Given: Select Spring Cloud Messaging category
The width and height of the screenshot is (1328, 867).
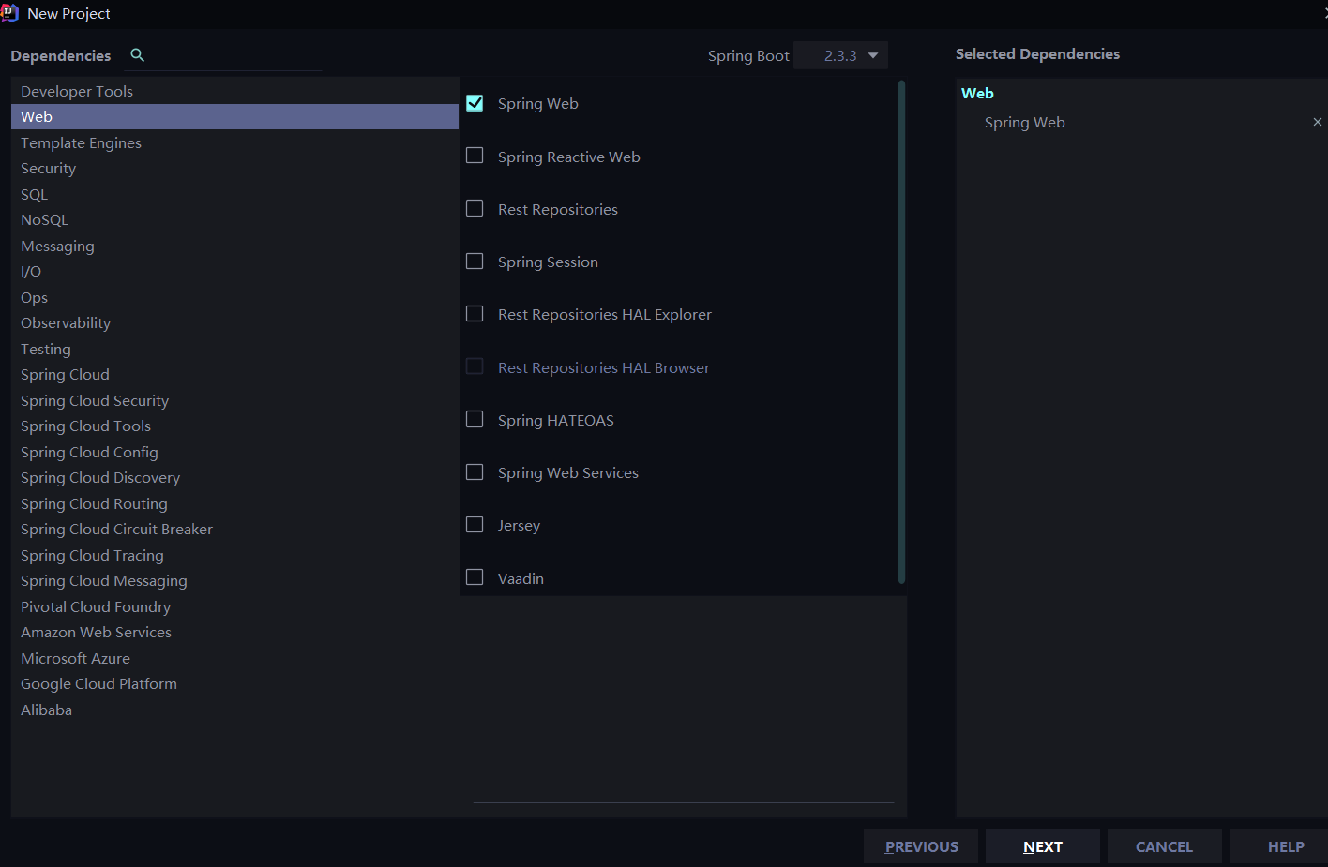Looking at the screenshot, I should (234, 580).
